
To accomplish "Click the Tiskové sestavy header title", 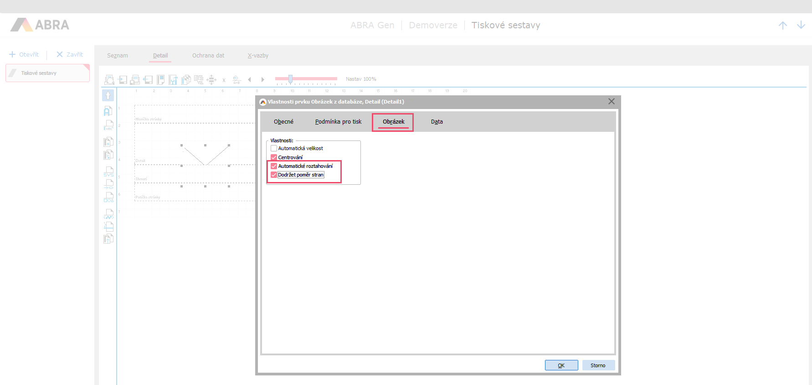I will tap(506, 26).
